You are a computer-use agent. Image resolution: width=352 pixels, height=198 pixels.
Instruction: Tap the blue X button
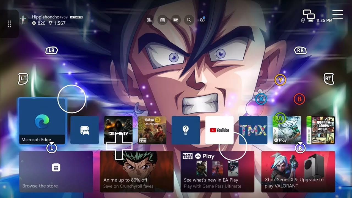(261, 99)
